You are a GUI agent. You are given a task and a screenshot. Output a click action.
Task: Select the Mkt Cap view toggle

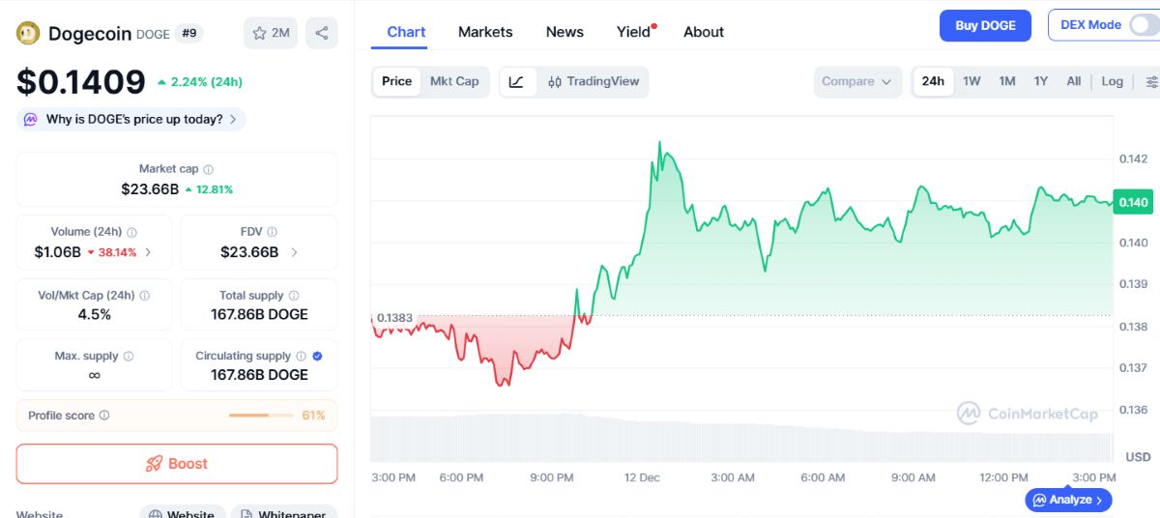[x=454, y=81]
